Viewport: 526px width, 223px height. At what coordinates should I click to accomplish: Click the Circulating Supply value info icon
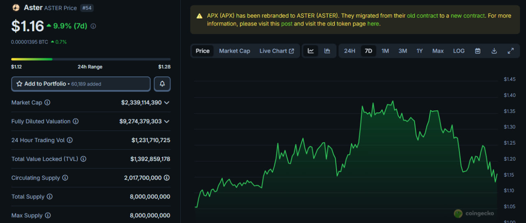166,178
